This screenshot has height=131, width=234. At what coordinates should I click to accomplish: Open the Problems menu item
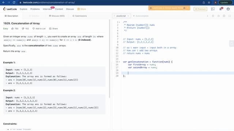click(x=35, y=9)
